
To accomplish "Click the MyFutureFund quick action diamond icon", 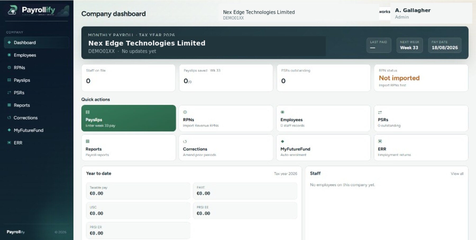I will pos(282,142).
